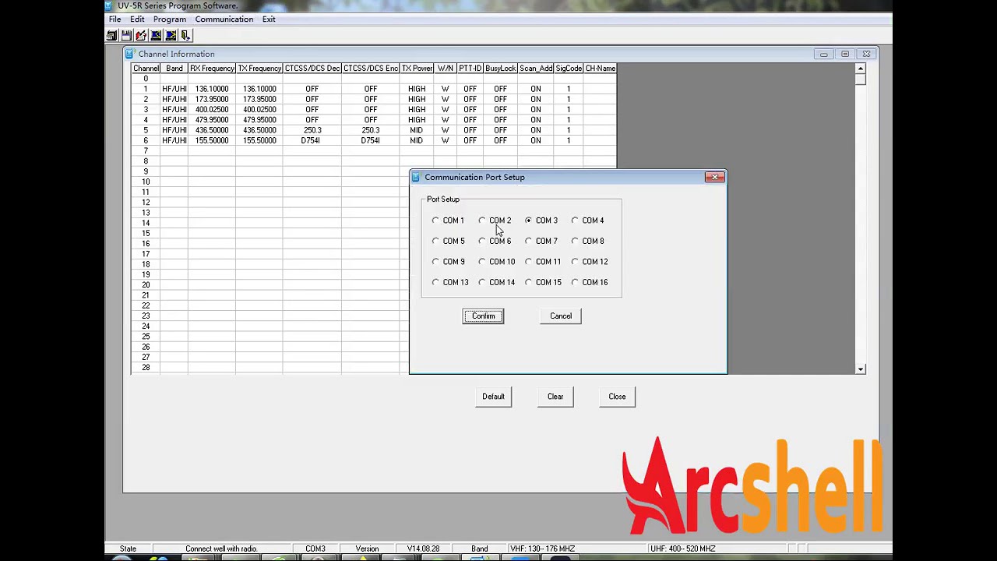
Task: Click the Read from radio toolbar icon
Action: coord(156,35)
